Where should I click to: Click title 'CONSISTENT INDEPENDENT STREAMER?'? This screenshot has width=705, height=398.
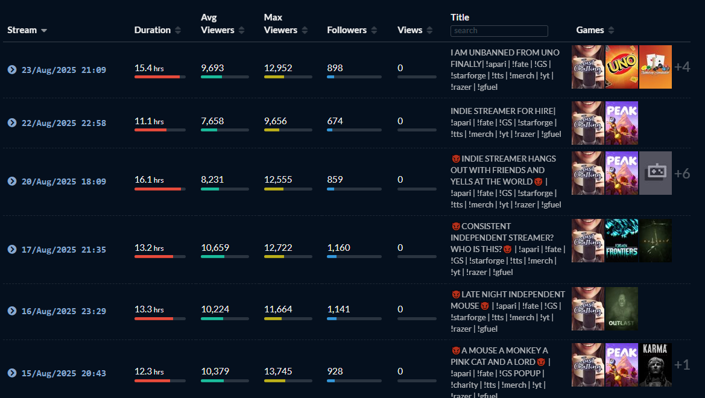point(502,232)
